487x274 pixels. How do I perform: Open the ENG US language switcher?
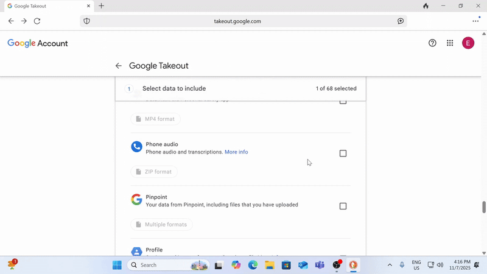click(416, 265)
